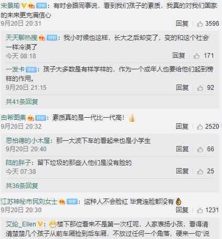Reply to comment posted 9月20日 20:31
This screenshot has width=222, height=239.
click(x=182, y=24)
